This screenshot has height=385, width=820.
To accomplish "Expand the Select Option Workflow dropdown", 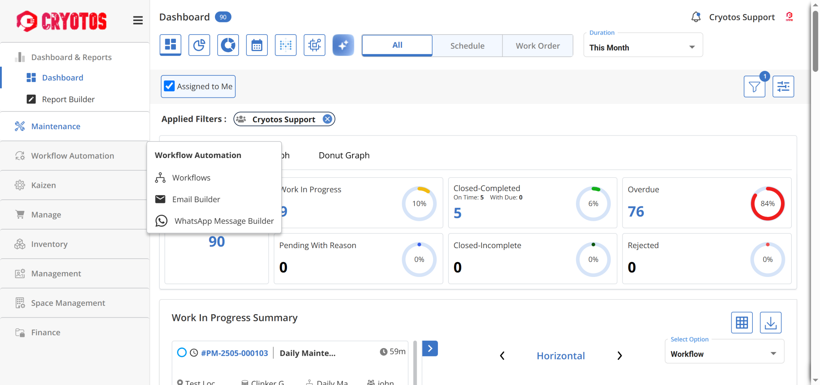I will click(724, 354).
